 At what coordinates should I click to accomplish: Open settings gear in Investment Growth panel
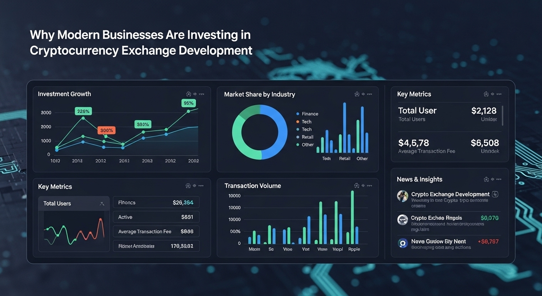point(189,94)
